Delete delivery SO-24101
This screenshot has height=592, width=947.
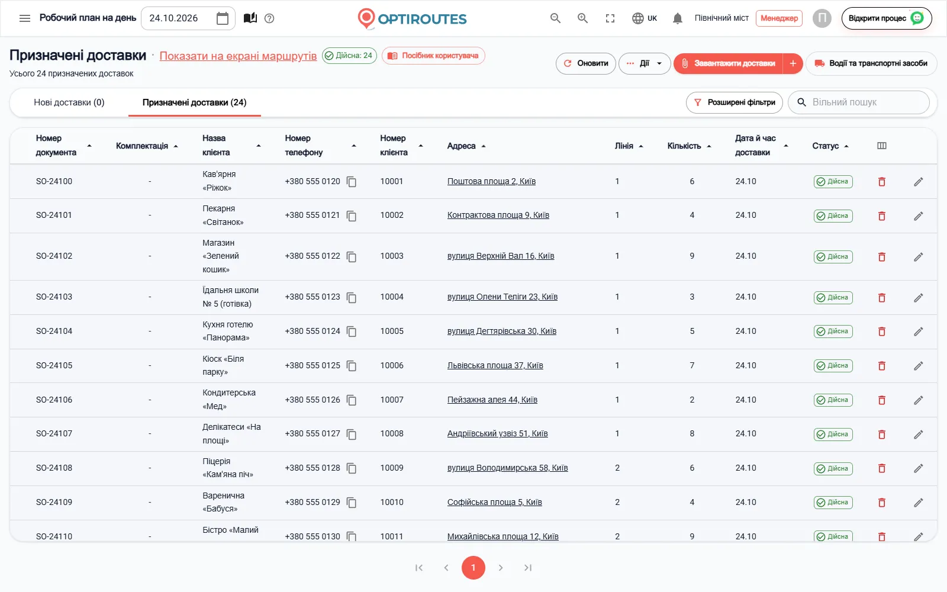point(882,216)
